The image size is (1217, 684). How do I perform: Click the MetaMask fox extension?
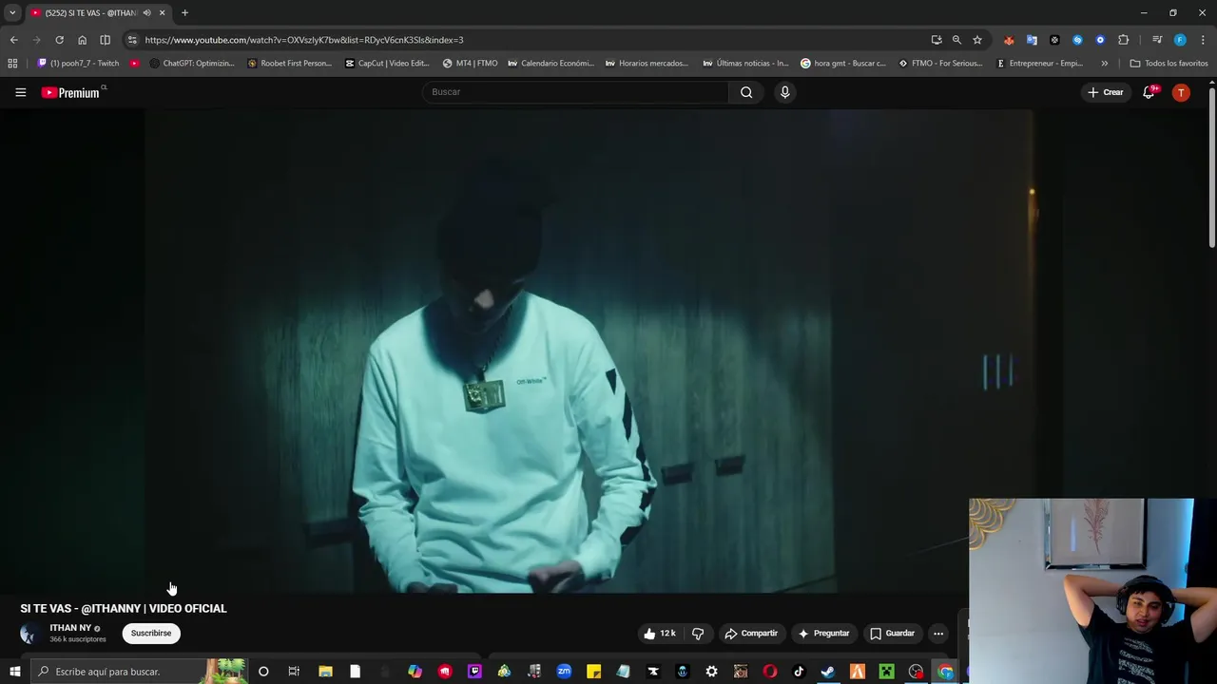point(1009,40)
